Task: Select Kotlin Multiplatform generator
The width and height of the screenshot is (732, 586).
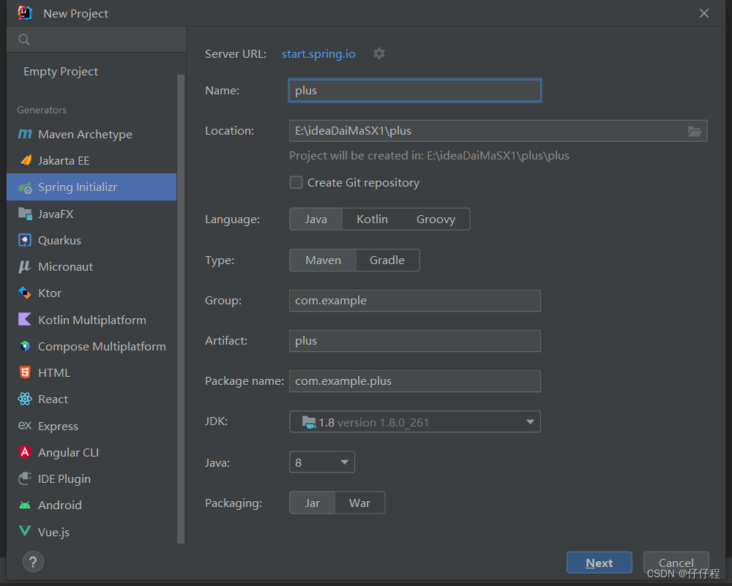Action: click(91, 320)
